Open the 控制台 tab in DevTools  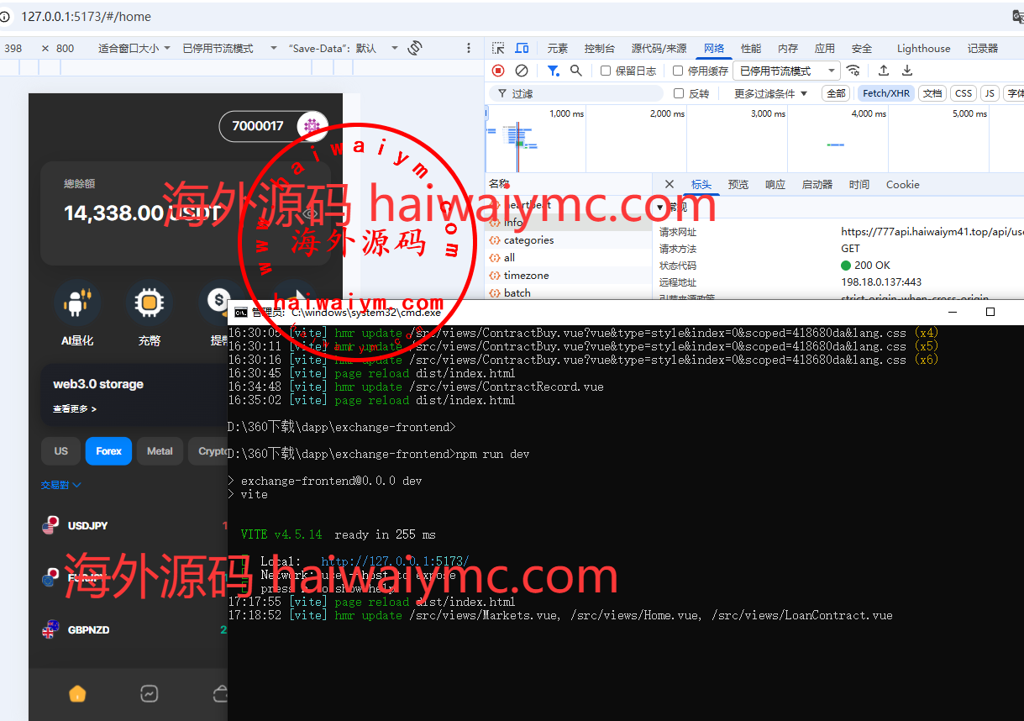tap(600, 48)
